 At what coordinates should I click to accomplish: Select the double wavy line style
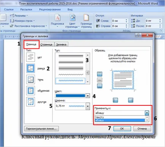(x=71, y=80)
